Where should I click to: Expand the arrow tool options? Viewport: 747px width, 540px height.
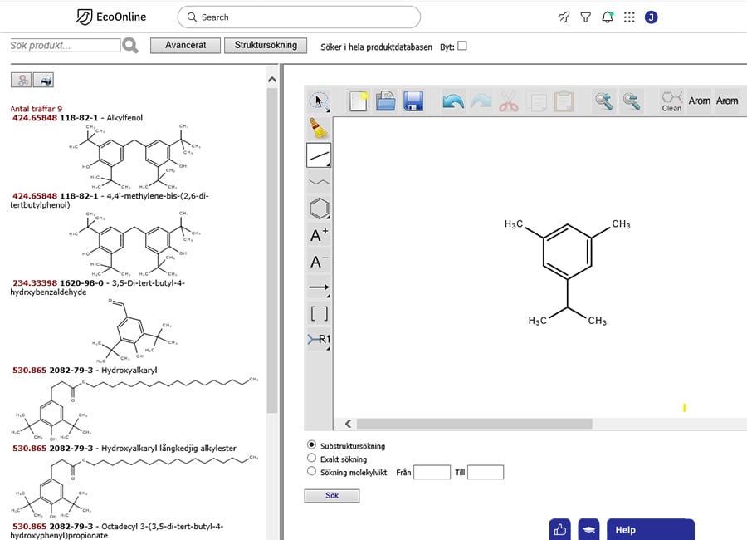320,288
